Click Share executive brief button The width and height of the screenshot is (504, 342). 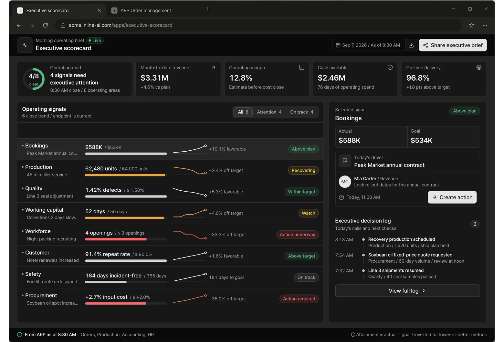[x=453, y=45]
